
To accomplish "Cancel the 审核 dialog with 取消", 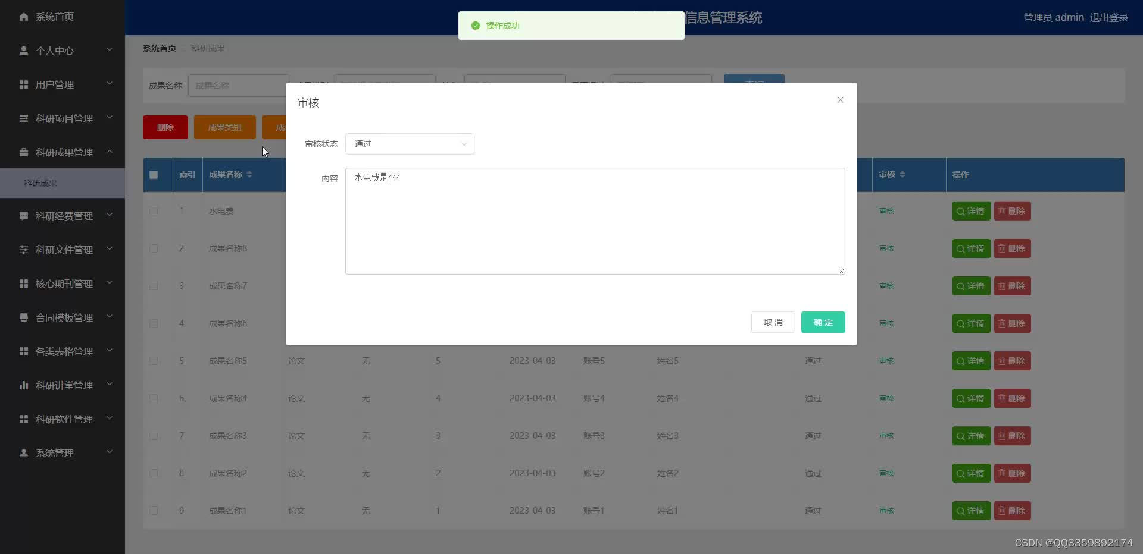I will point(773,322).
